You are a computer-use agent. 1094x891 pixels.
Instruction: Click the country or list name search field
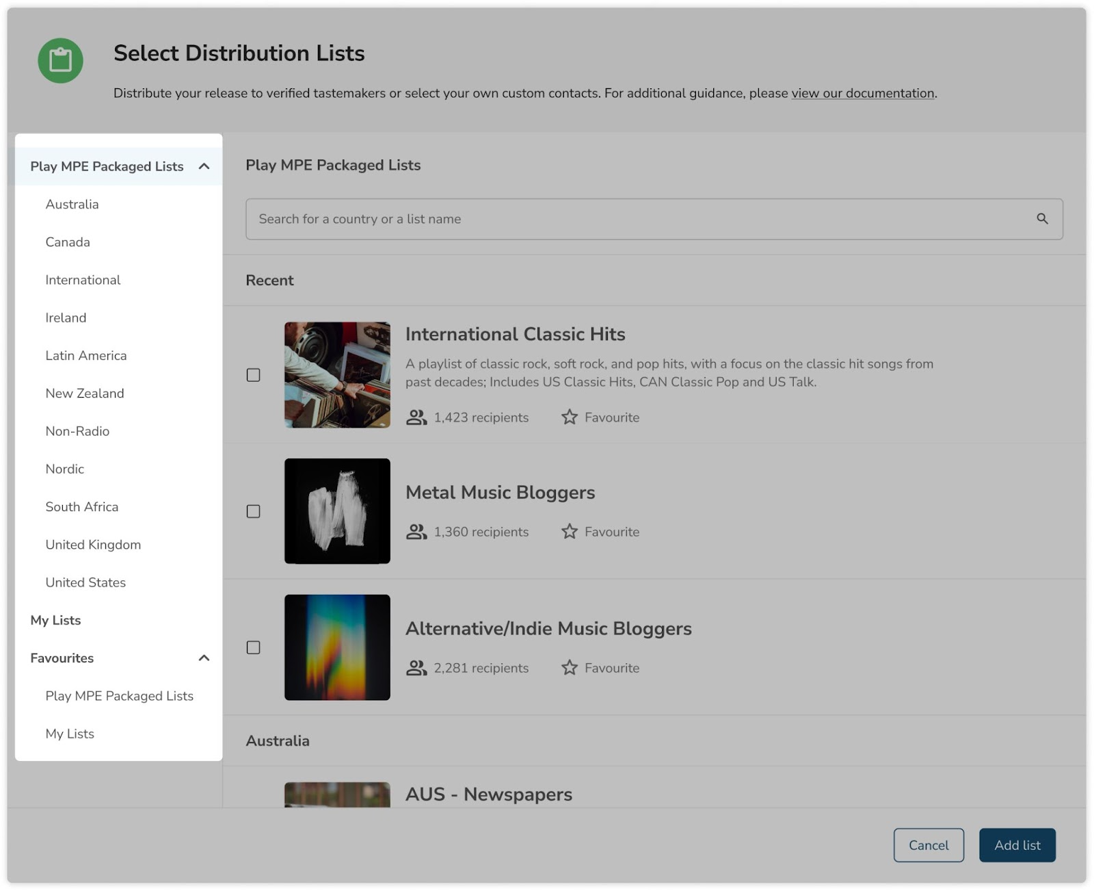(x=654, y=219)
